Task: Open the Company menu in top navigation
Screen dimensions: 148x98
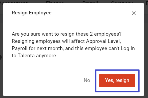Action: (122, 2)
